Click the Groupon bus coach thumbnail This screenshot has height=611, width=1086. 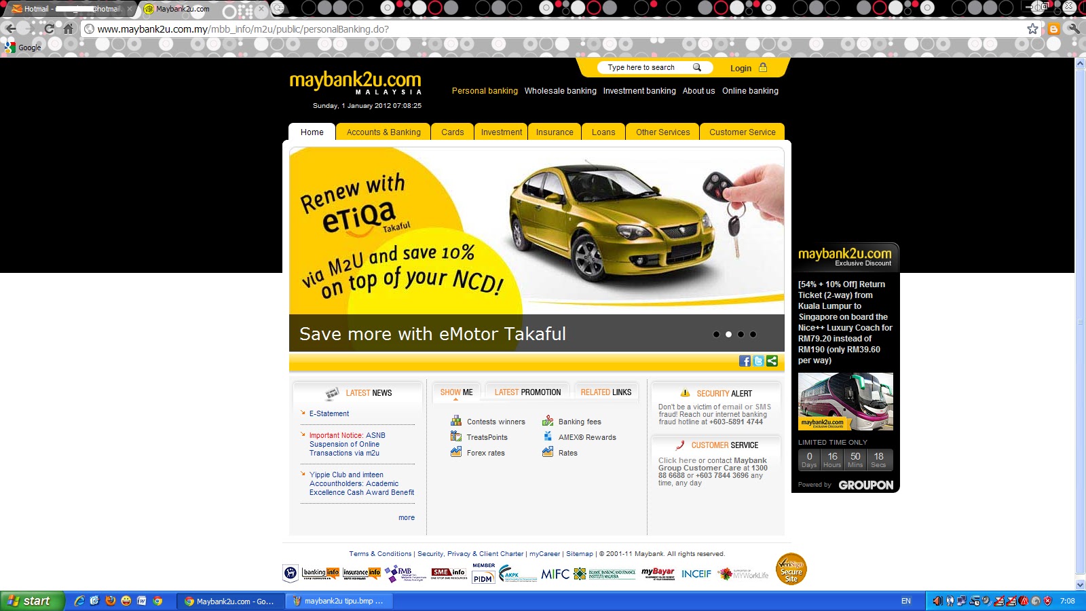(x=846, y=401)
